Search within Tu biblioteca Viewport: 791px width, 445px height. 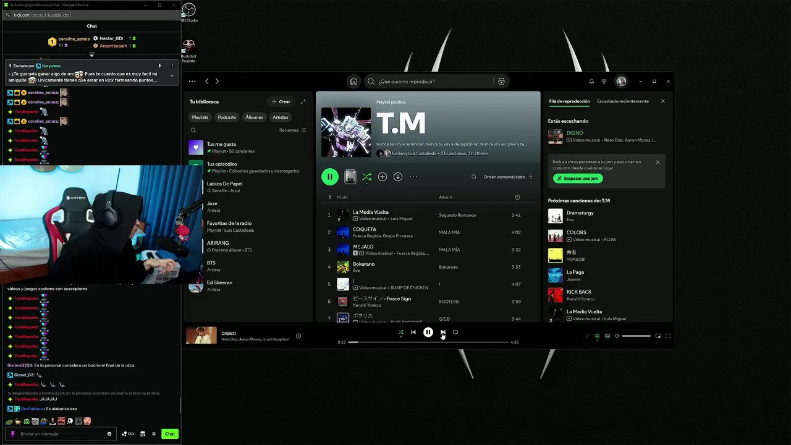(193, 130)
